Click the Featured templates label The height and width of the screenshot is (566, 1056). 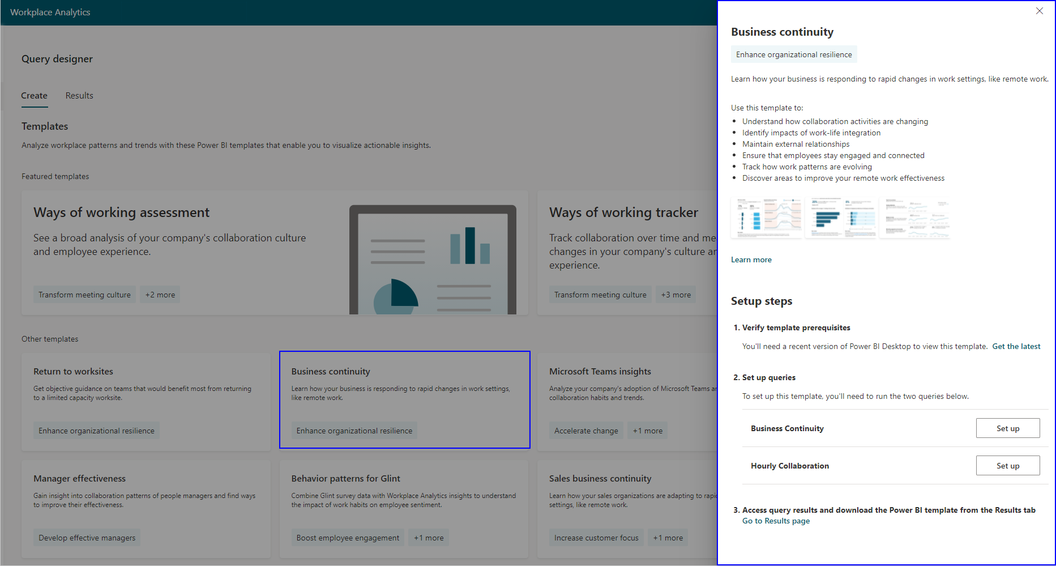55,176
